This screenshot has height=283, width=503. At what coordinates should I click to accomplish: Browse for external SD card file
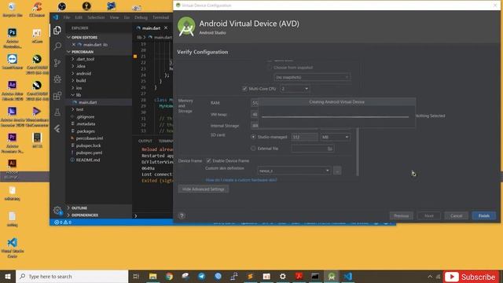coord(329,149)
